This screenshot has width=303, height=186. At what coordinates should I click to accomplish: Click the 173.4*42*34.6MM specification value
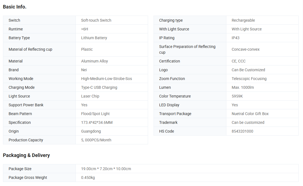pyautogui.click(x=97, y=122)
